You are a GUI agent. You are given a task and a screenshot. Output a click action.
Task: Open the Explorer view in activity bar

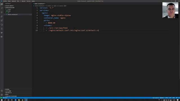(2, 4)
